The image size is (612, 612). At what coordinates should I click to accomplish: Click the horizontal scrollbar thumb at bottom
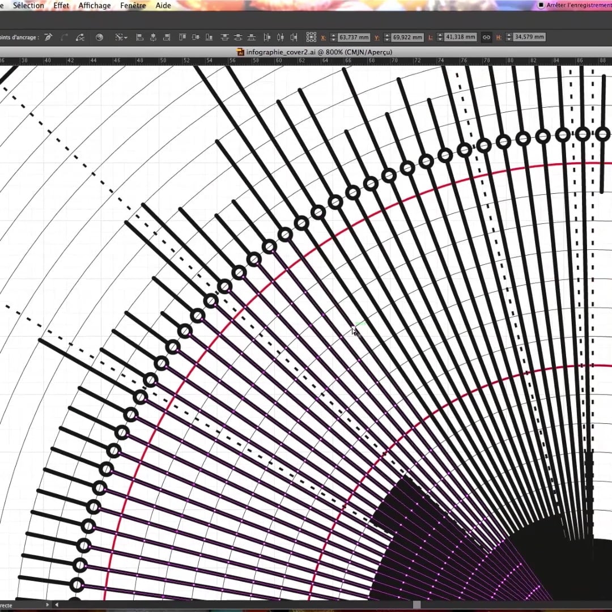(x=417, y=605)
